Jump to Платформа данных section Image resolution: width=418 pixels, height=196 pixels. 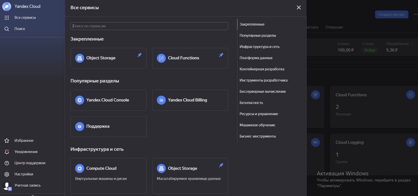256,58
